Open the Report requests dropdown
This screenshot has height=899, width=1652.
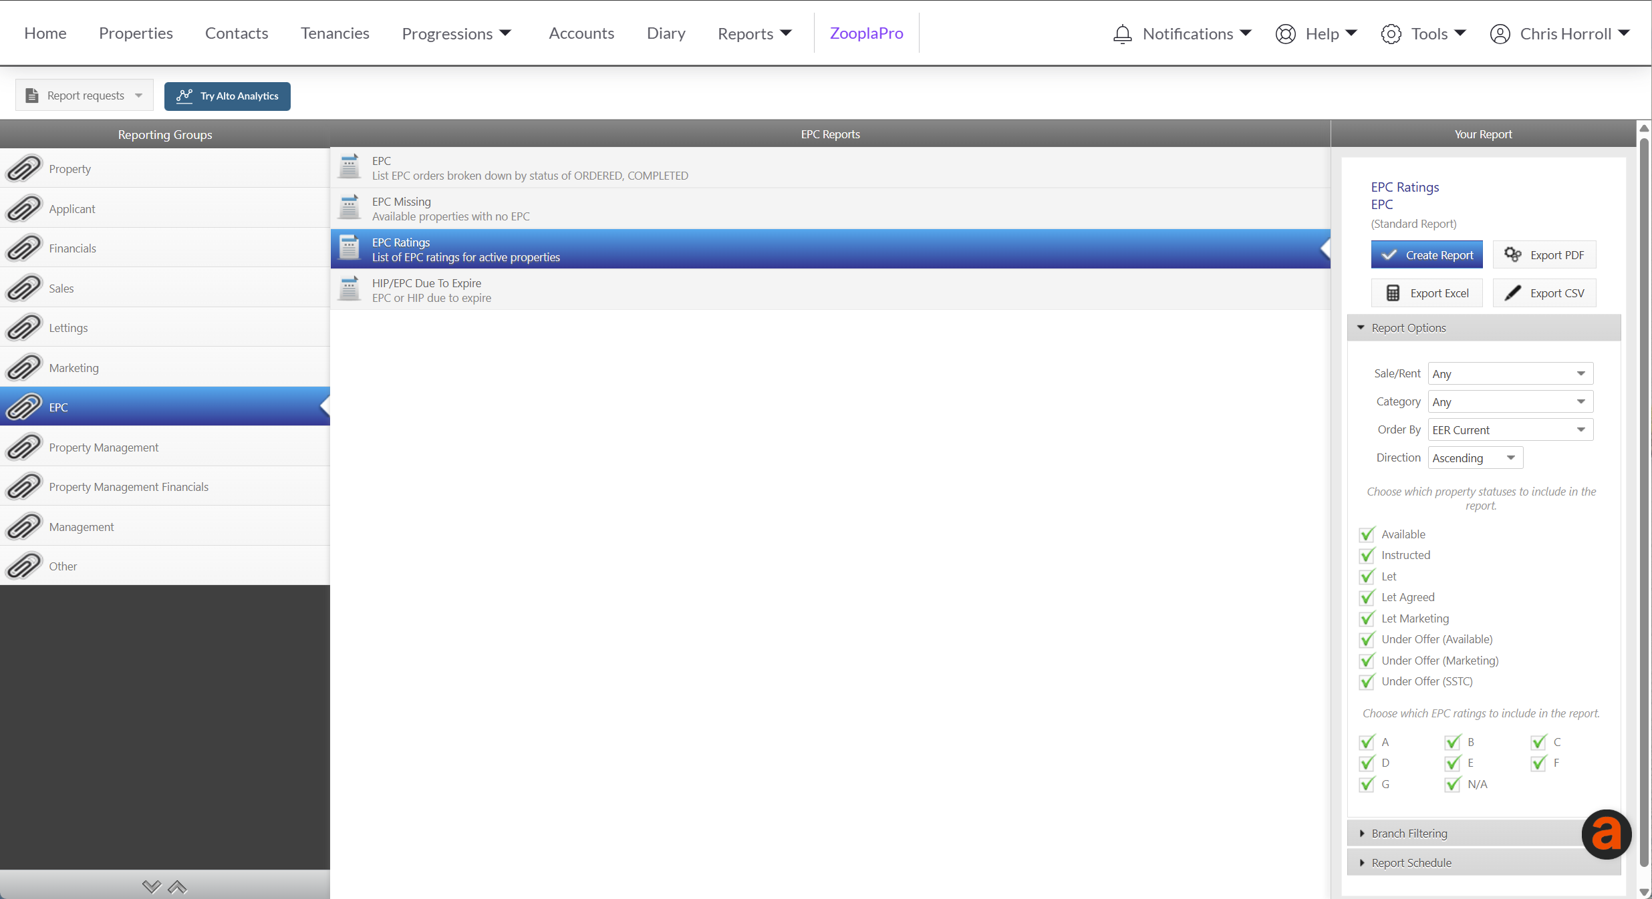(x=84, y=96)
